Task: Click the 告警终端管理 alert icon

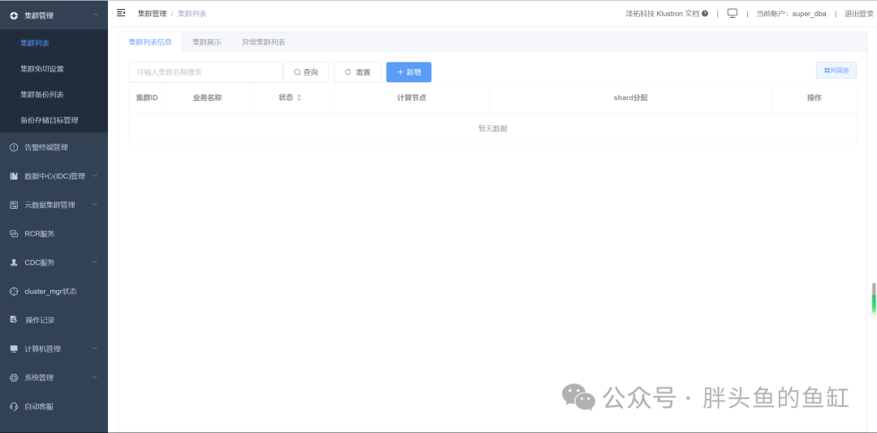Action: (14, 147)
